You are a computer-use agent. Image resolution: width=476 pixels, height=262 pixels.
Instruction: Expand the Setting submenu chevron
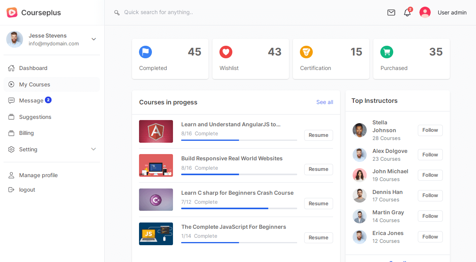tap(93, 149)
